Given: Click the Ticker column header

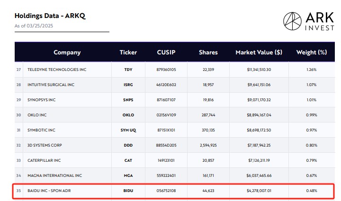Looking at the screenshot, I should (x=128, y=52).
